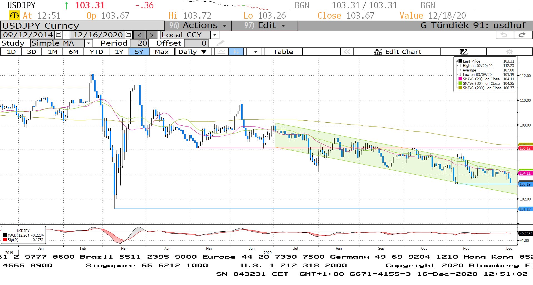The height and width of the screenshot is (285, 533).
Task: Click the Edit Chart icon
Action: click(x=377, y=52)
